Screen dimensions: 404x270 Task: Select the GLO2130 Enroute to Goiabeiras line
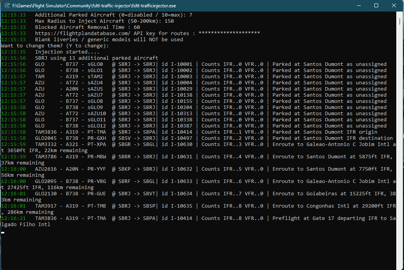(x=193, y=193)
